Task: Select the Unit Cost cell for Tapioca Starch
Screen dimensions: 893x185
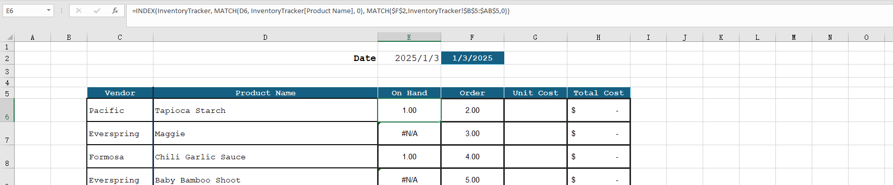Action: pyautogui.click(x=535, y=110)
